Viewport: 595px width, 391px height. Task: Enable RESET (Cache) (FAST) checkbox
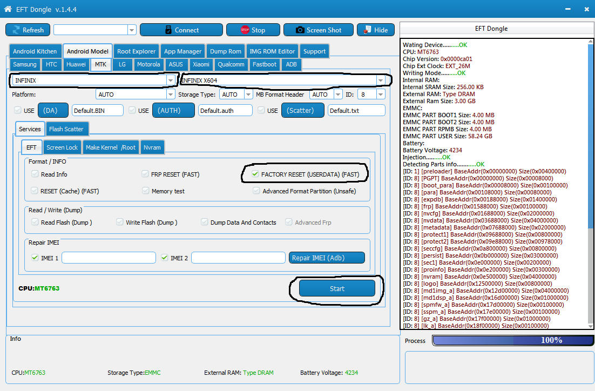[x=35, y=191]
